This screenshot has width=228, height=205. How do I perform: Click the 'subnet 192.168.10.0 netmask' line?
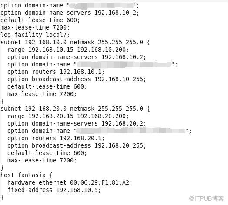coord(75,43)
